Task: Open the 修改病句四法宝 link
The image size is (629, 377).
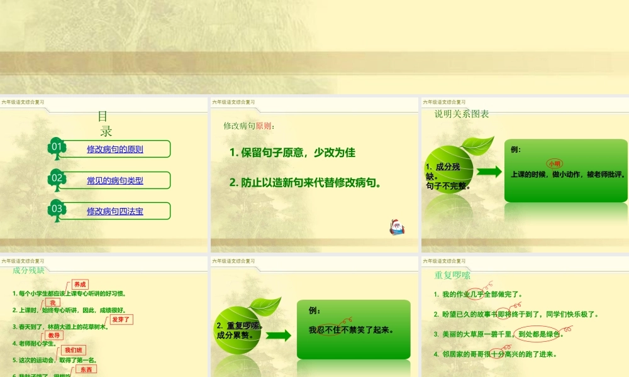Action: [114, 211]
